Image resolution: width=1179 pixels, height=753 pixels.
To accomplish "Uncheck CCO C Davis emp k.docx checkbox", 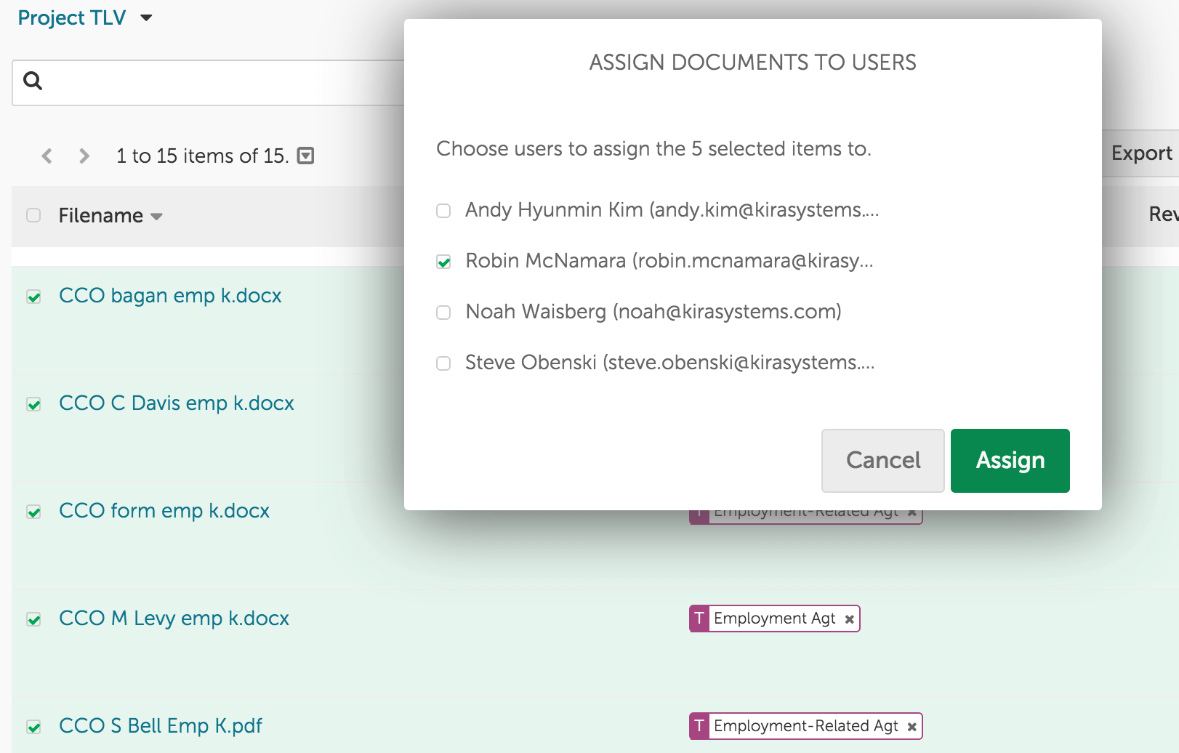I will click(x=33, y=404).
